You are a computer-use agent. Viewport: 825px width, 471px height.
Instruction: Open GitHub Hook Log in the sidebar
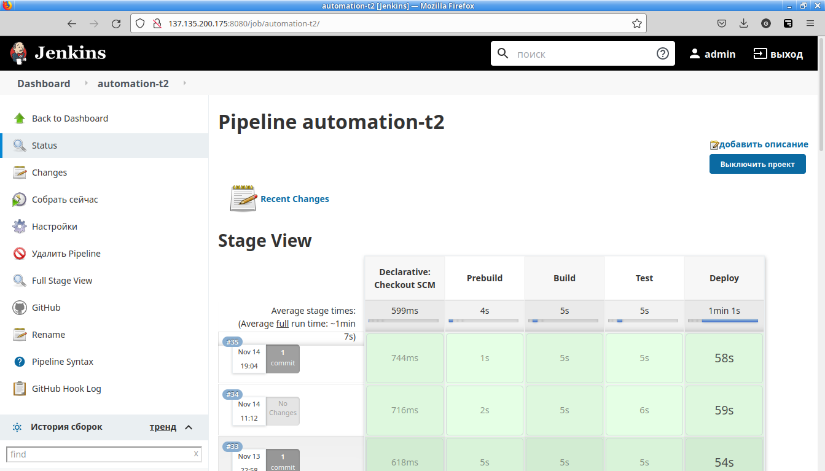tap(104, 389)
